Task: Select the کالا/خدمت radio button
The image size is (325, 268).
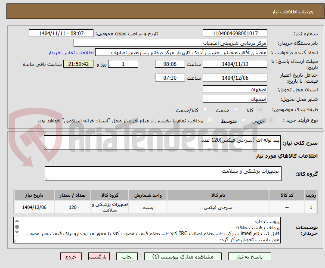Action: (x=205, y=109)
